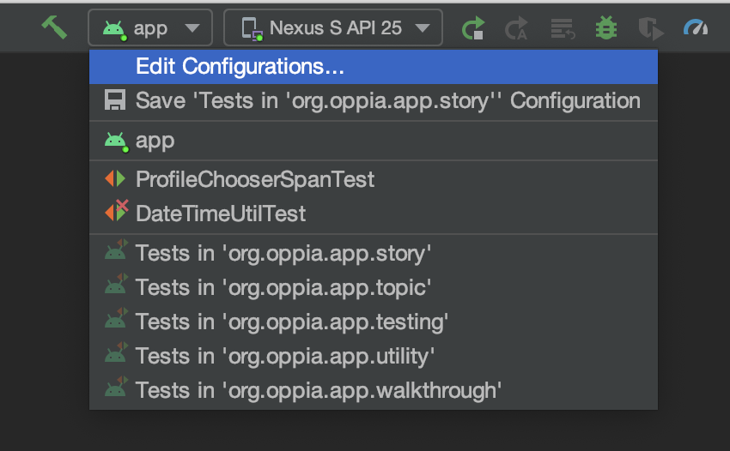Select DateTimeUtilTest configuration
This screenshot has width=730, height=451.
coord(374,213)
